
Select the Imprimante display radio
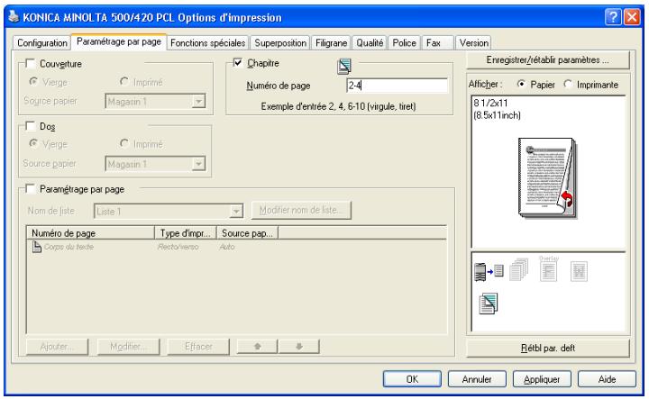[x=568, y=84]
